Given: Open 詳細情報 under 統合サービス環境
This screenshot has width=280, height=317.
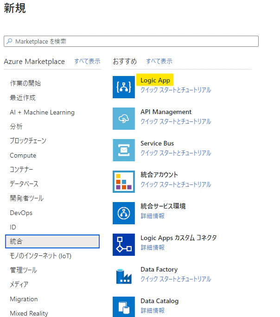Looking at the screenshot, I should coord(153,216).
